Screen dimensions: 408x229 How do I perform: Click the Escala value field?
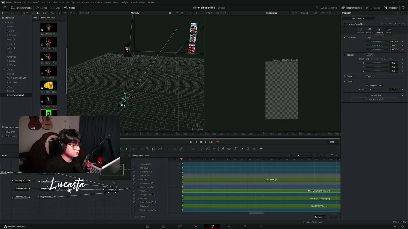394,89
